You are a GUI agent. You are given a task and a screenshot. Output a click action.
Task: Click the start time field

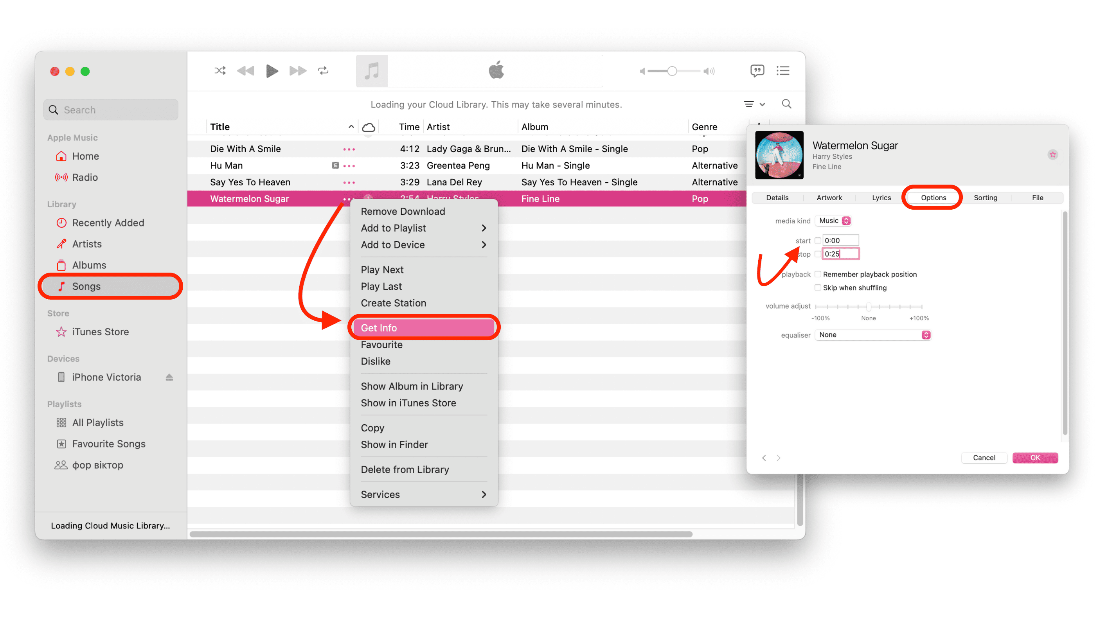coord(840,241)
